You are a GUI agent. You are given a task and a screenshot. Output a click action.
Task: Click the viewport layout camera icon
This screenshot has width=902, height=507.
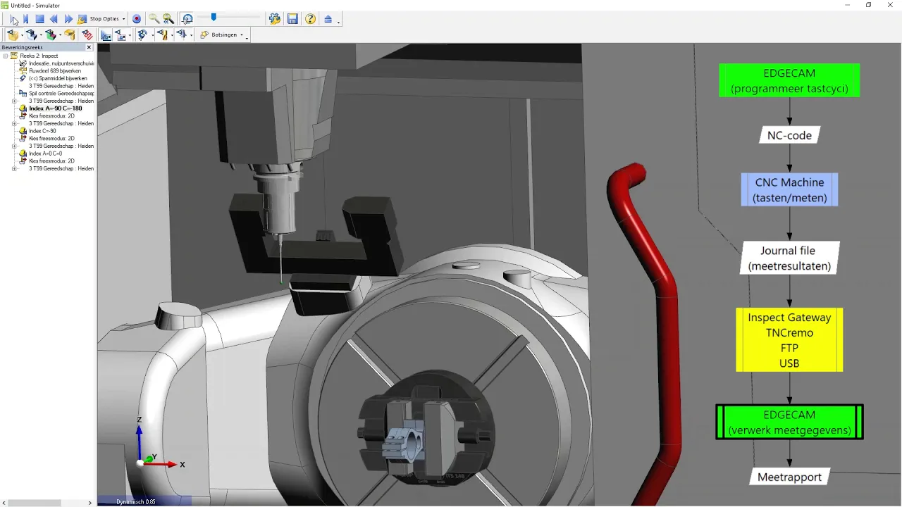pos(121,35)
